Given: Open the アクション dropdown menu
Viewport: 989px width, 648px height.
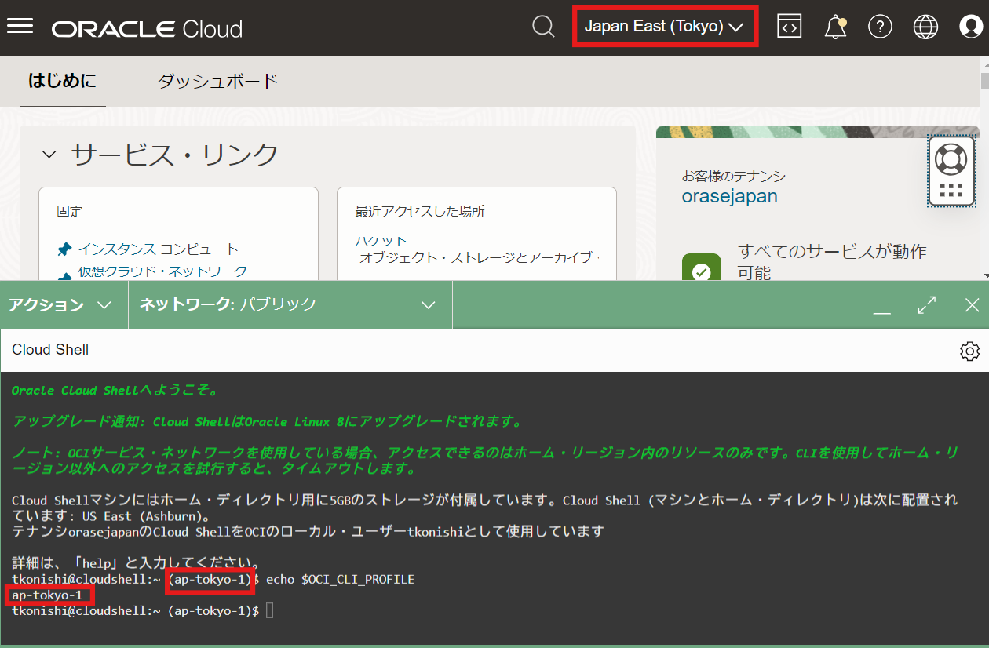Looking at the screenshot, I should [60, 305].
